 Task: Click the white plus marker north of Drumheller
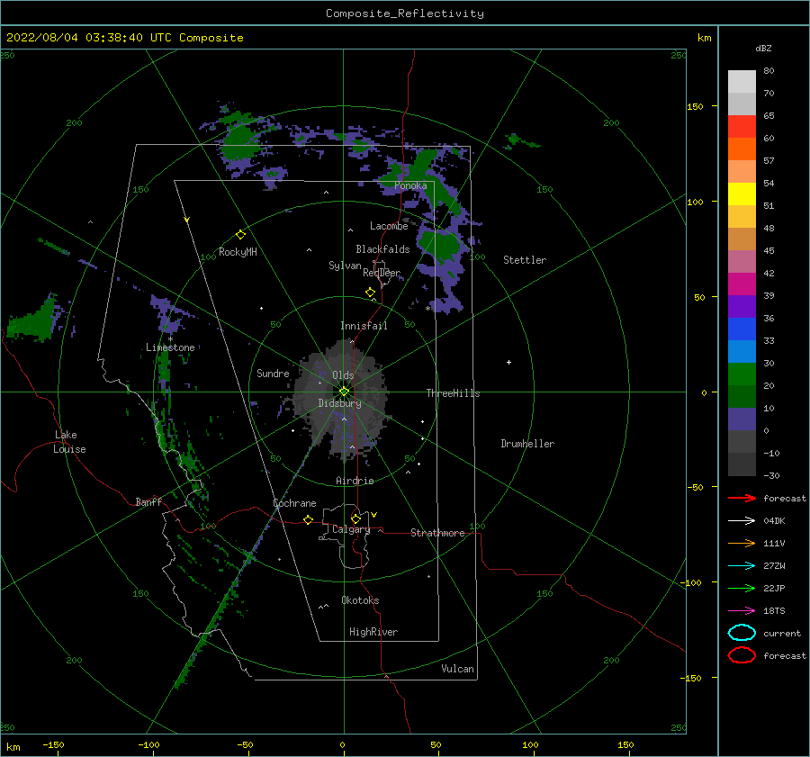point(508,362)
